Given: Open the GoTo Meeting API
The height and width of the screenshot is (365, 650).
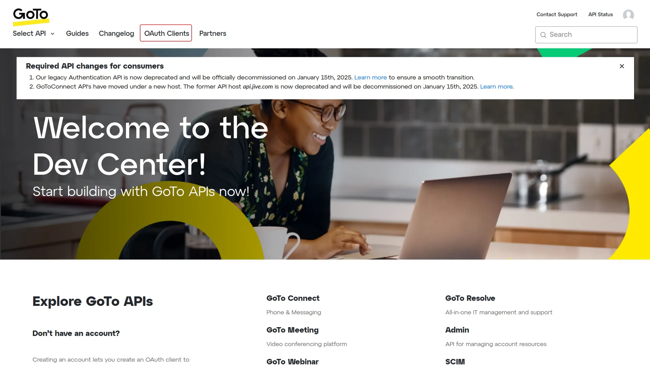Looking at the screenshot, I should [x=292, y=330].
